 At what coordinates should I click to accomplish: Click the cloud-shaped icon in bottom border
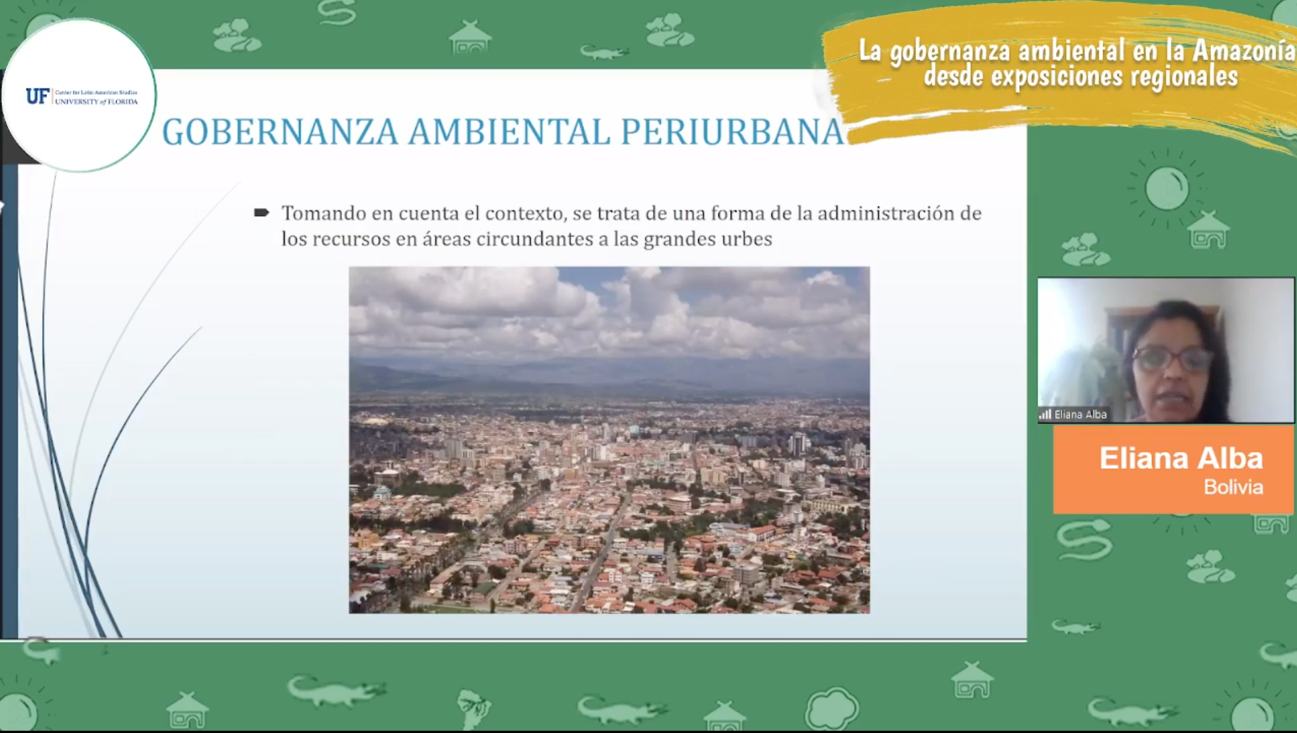832,708
